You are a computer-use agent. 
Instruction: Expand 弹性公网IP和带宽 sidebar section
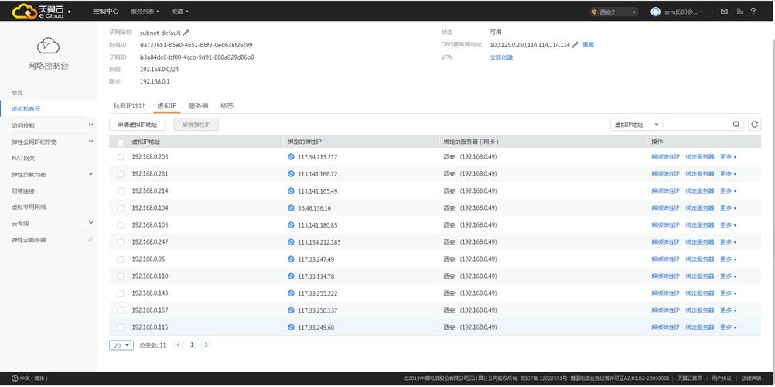[90, 142]
